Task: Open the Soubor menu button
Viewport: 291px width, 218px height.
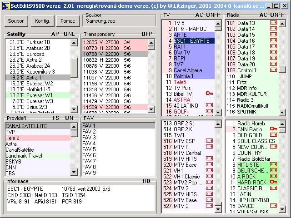Action: [16, 21]
